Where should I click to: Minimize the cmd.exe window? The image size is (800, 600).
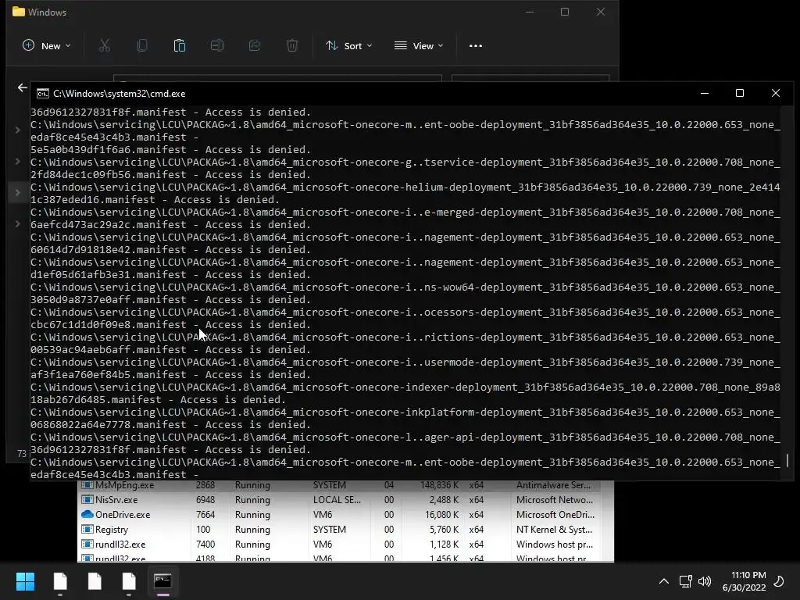705,94
